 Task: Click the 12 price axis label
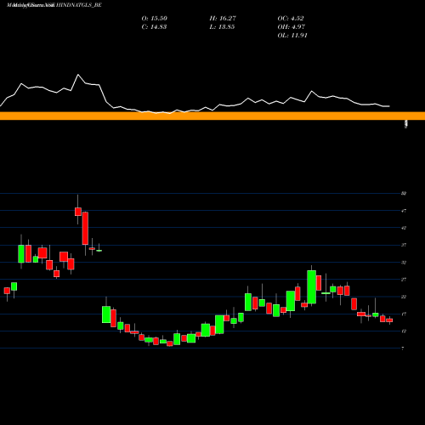click(404, 331)
